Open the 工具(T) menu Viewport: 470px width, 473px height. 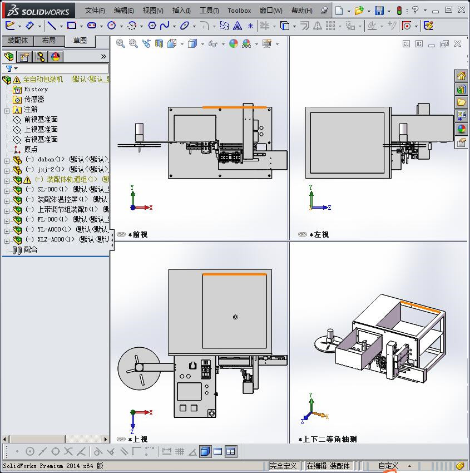[x=209, y=11]
